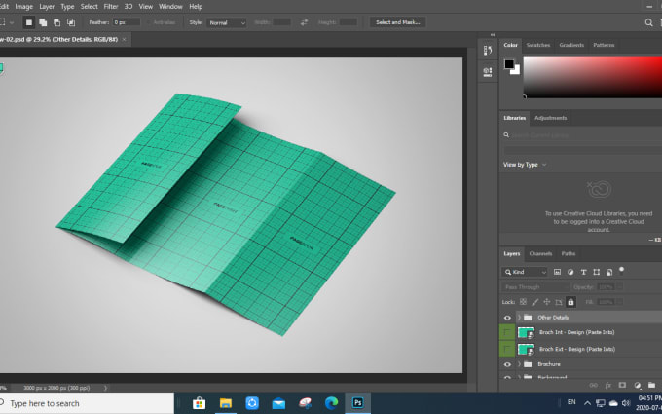Viewport: 662px width, 414px height.
Task: Open the Search magnifier in options bar
Action: [649, 22]
